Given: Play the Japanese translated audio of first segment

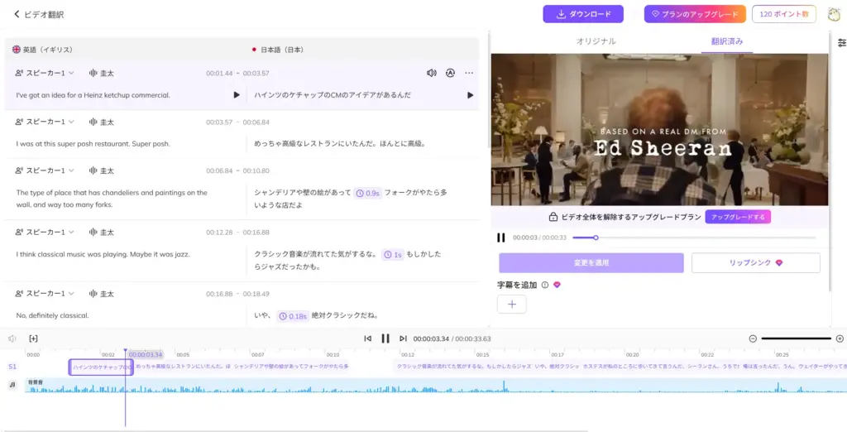Looking at the screenshot, I should coord(470,95).
